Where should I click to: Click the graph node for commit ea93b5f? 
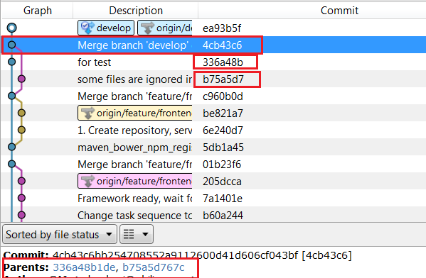pyautogui.click(x=11, y=28)
